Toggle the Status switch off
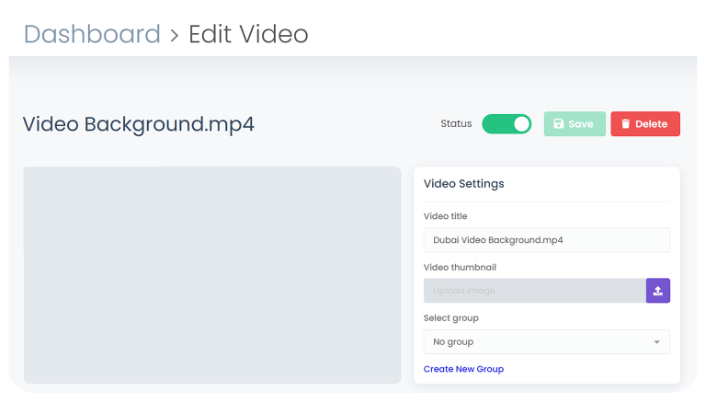This screenshot has width=706, height=403. pos(507,124)
